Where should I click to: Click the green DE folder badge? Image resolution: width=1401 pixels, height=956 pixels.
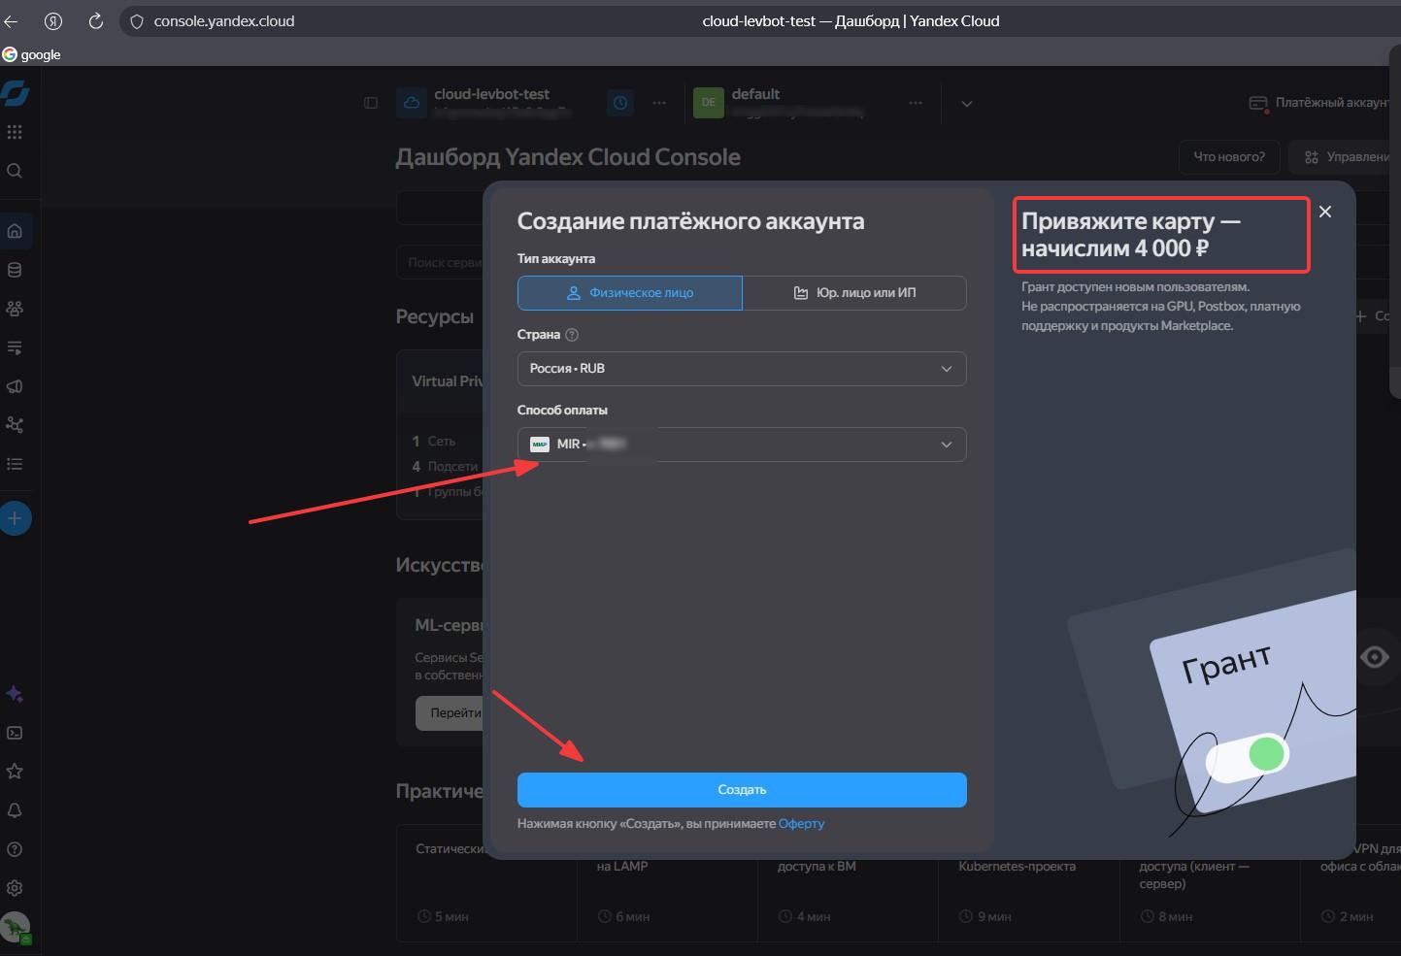pyautogui.click(x=709, y=103)
